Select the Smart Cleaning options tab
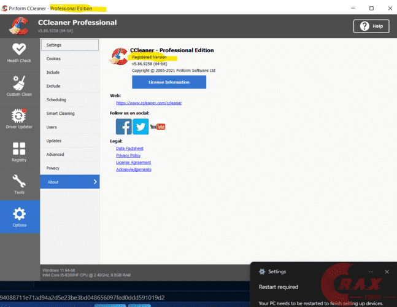This screenshot has width=397, height=307. click(70, 113)
